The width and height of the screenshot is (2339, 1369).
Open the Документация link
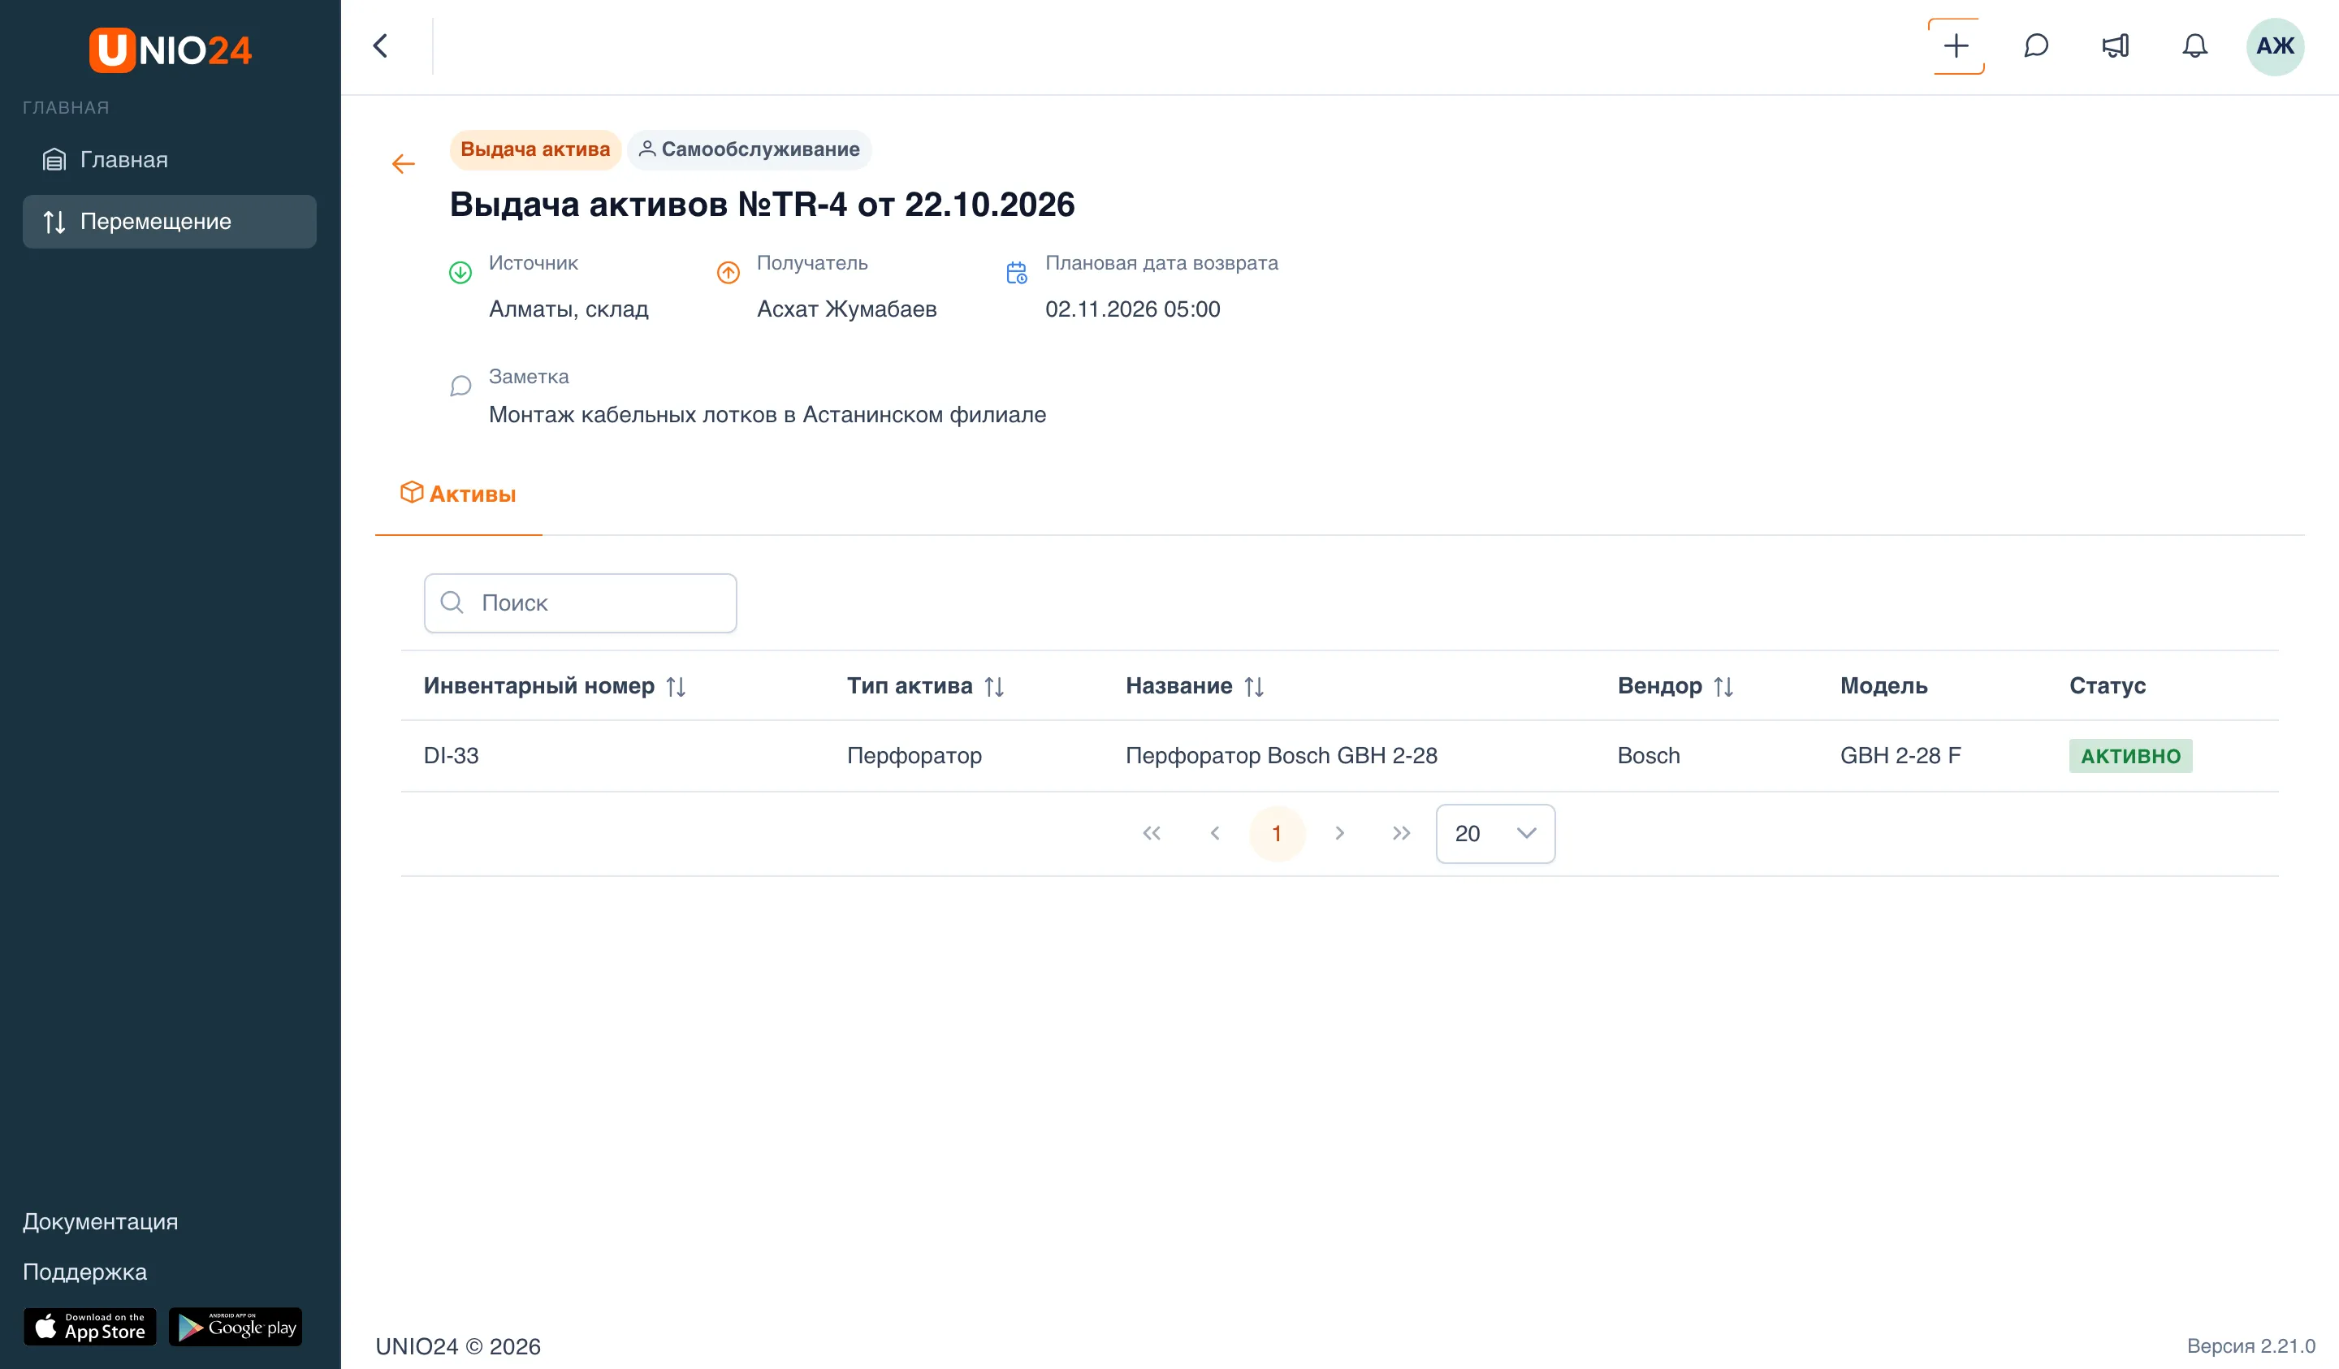coord(100,1221)
